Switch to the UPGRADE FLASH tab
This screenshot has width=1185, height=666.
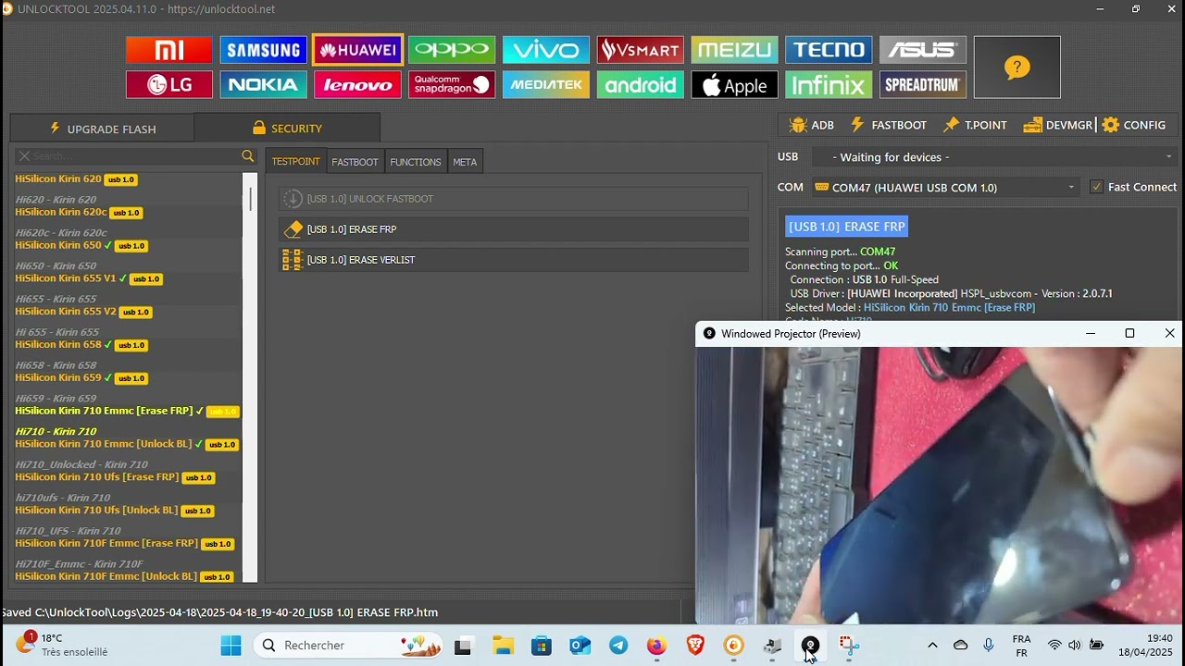click(102, 129)
